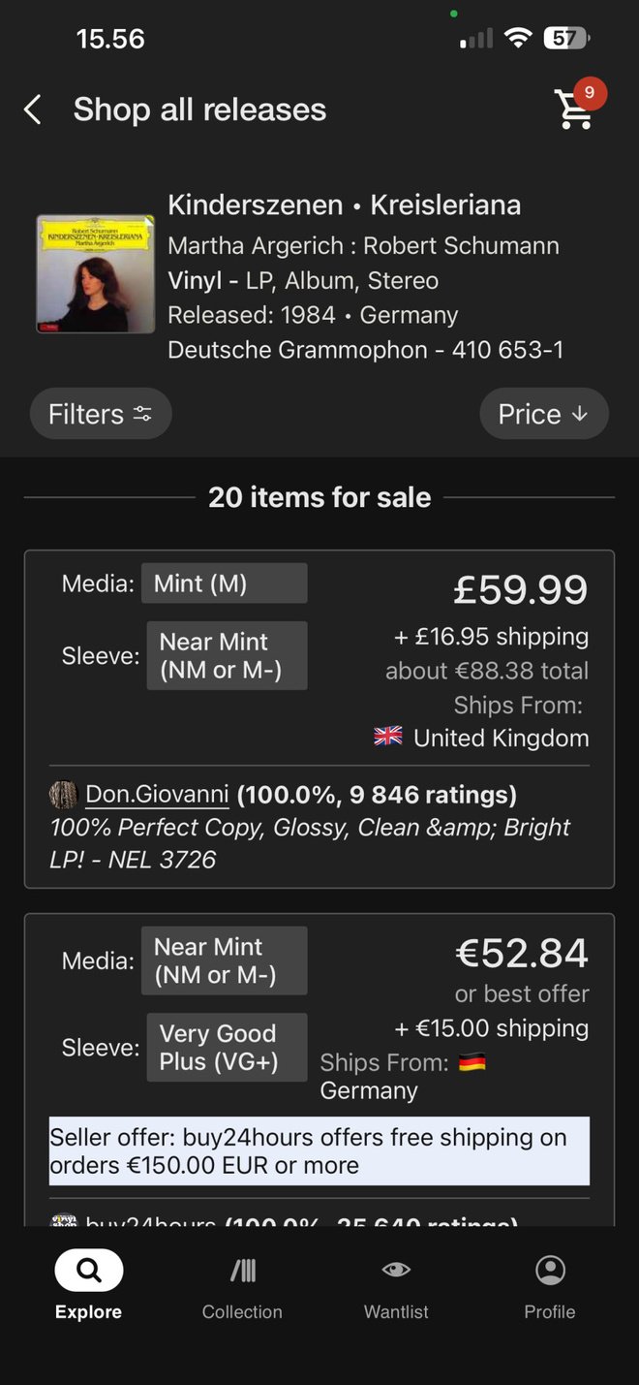Tap the Kinderszenen • Kreisleriana title

[x=345, y=205]
